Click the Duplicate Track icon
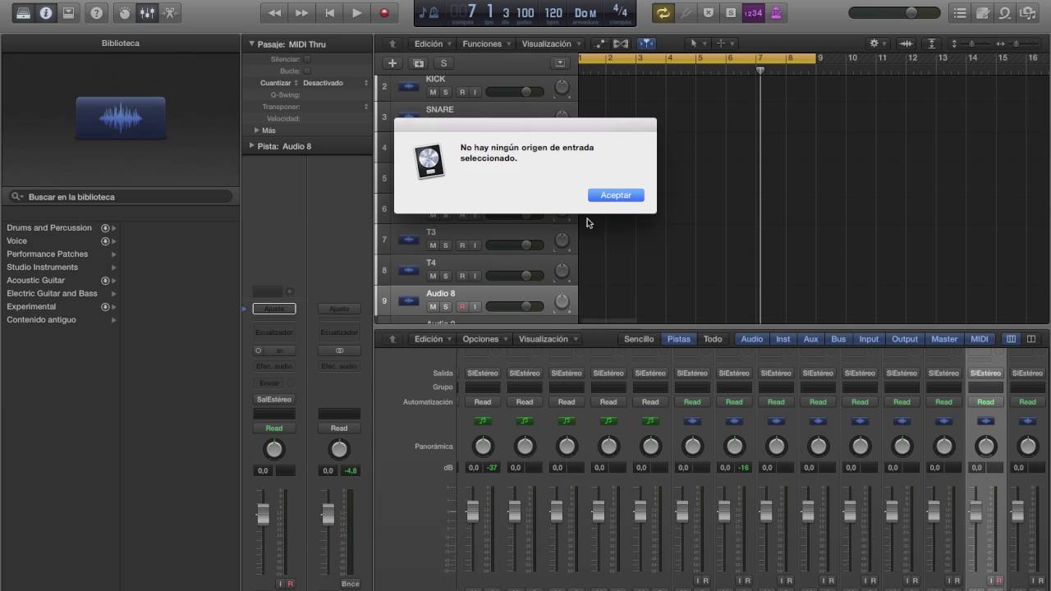Image resolution: width=1051 pixels, height=591 pixels. [419, 63]
